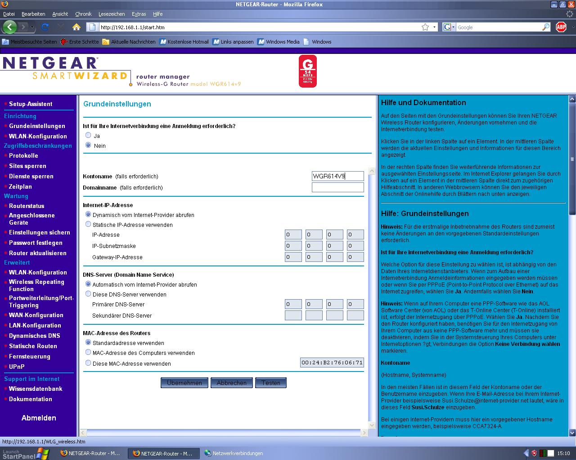The width and height of the screenshot is (576, 460).
Task: Open Wireless Repeating Function link
Action: tap(36, 285)
